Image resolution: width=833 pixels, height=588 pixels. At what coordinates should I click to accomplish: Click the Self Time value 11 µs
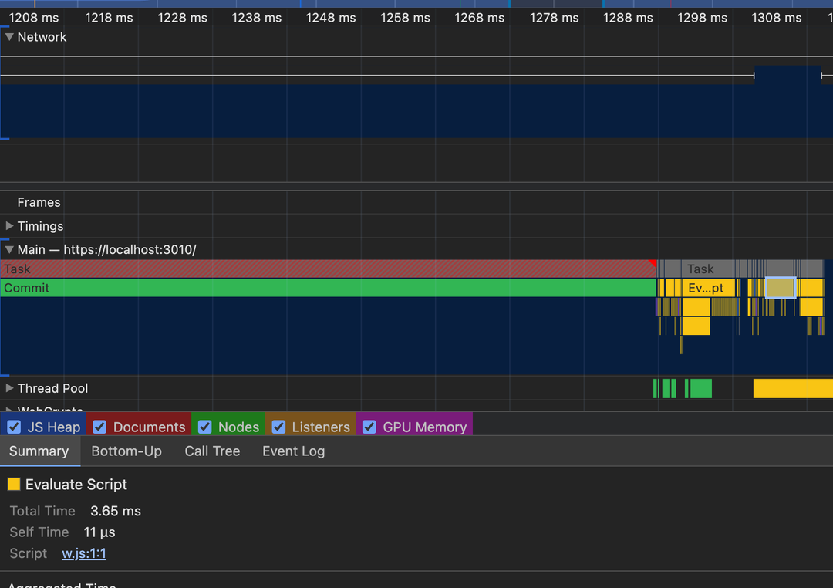pyautogui.click(x=99, y=532)
